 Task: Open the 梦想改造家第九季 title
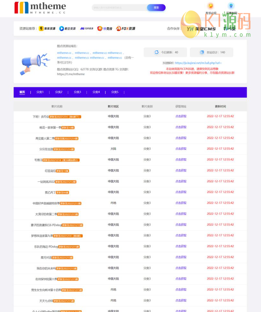pos(42,236)
